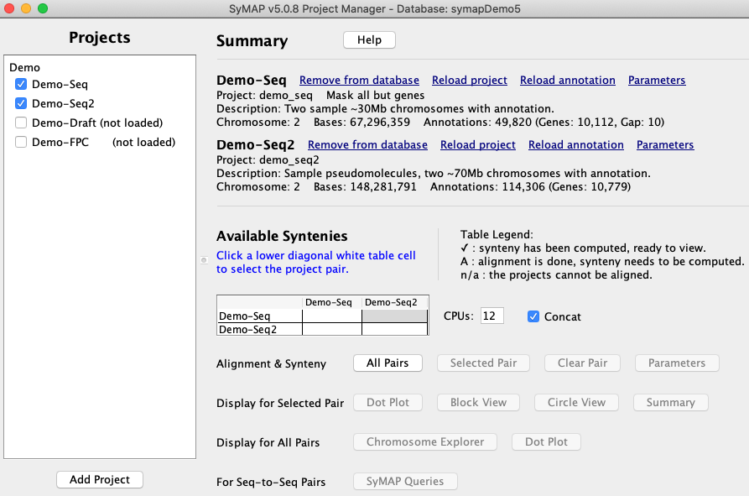
Task: Check the Demo-Draft (not loaded) checkbox
Action: pos(21,123)
